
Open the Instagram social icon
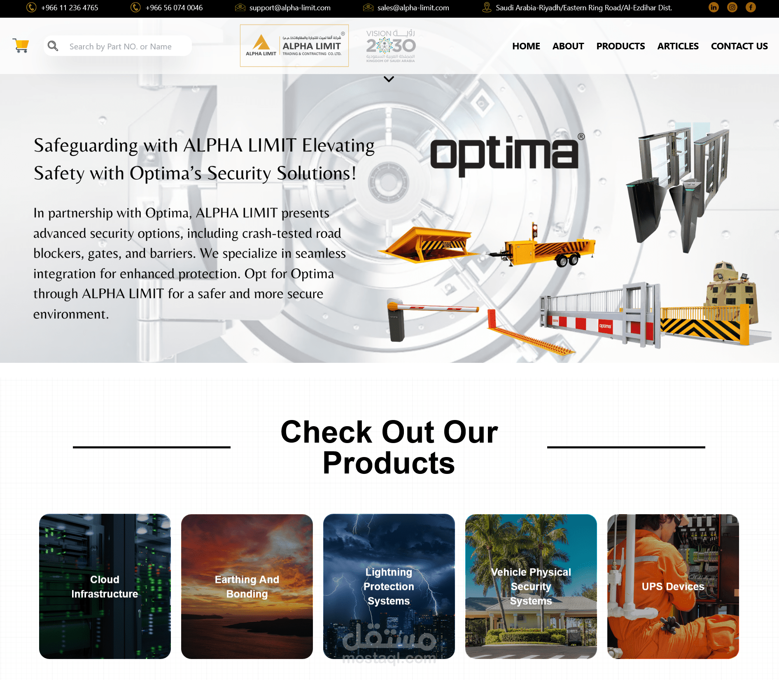[x=732, y=7]
